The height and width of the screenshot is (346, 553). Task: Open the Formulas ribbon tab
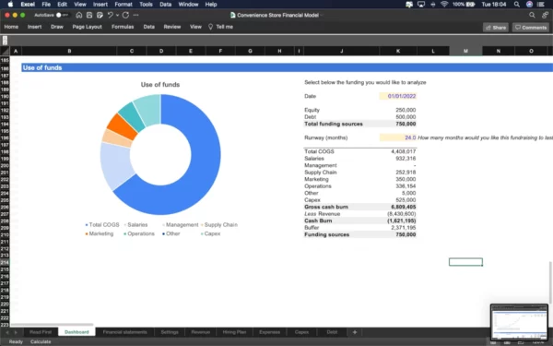click(123, 27)
